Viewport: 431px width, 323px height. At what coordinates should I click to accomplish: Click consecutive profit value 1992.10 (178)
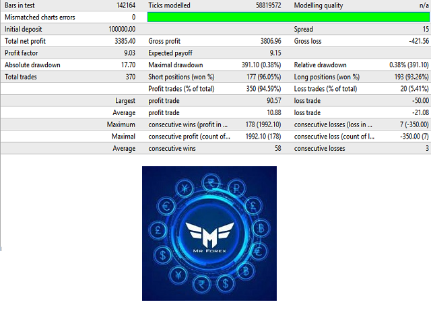(263, 137)
